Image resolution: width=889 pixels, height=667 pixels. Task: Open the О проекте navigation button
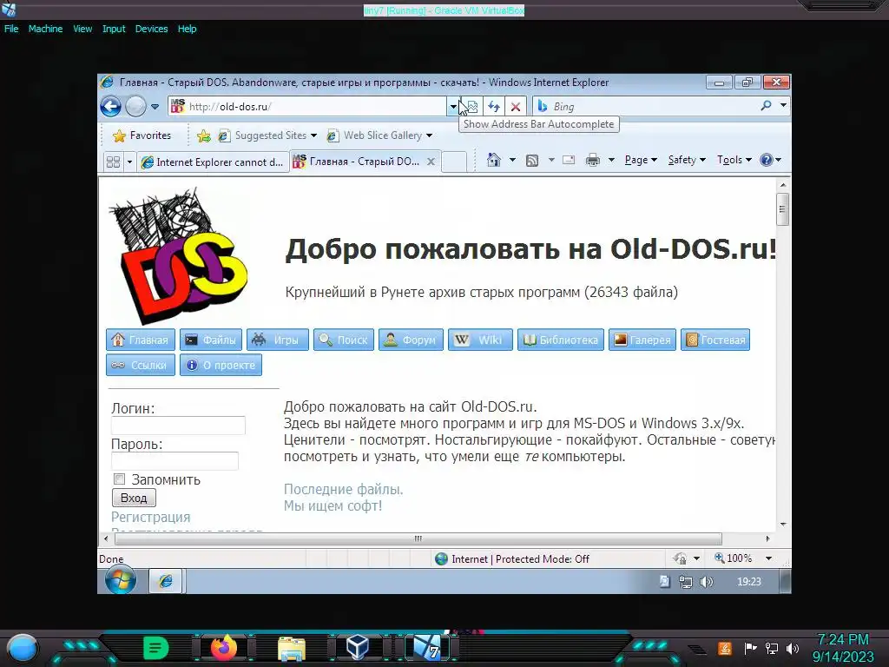[221, 366]
